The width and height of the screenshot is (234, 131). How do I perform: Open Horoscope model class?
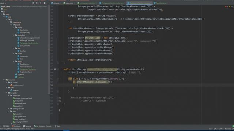[x=23, y=56]
